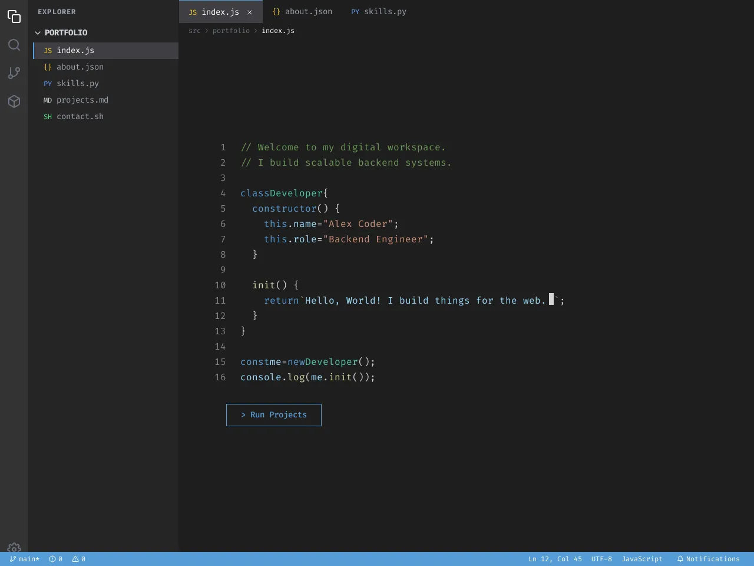
Task: Open the Extensions cube icon
Action: click(x=14, y=101)
